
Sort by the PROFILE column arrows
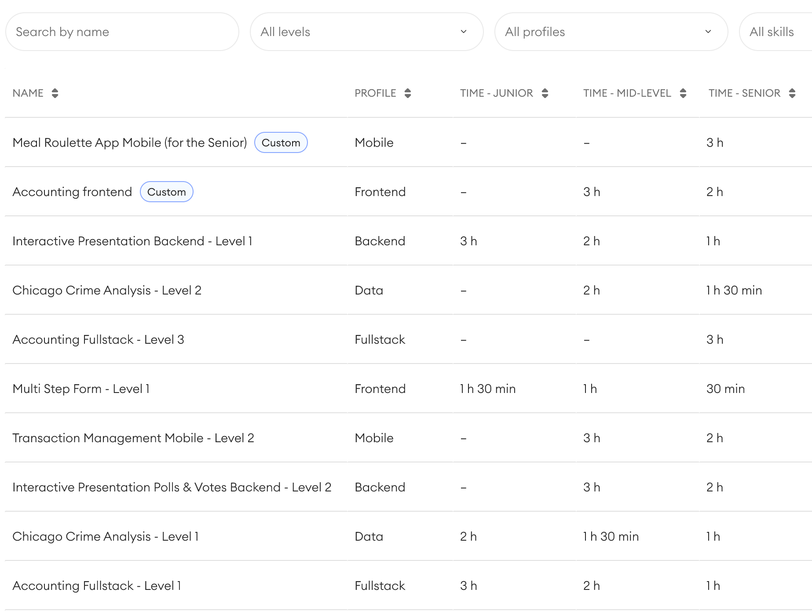(x=408, y=93)
